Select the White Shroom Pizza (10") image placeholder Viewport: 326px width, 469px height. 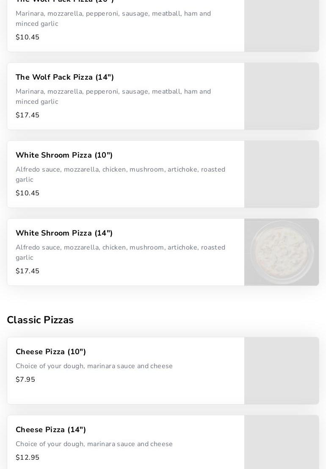(x=282, y=174)
